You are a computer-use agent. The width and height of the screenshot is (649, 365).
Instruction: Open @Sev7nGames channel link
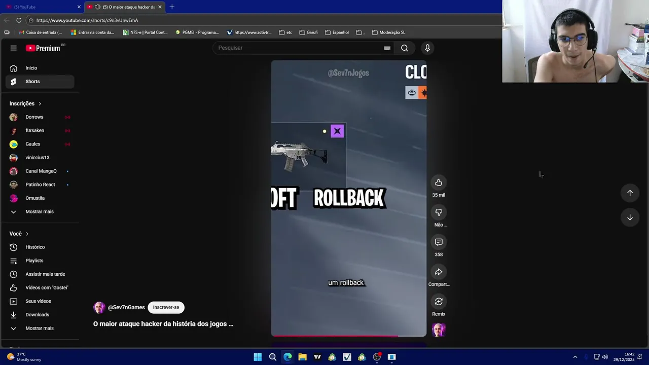pos(126,307)
